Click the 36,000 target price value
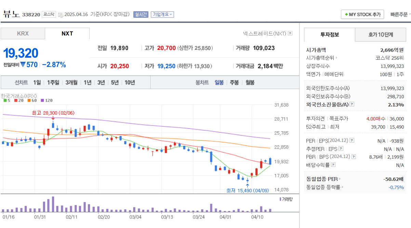 pyautogui.click(x=397, y=118)
